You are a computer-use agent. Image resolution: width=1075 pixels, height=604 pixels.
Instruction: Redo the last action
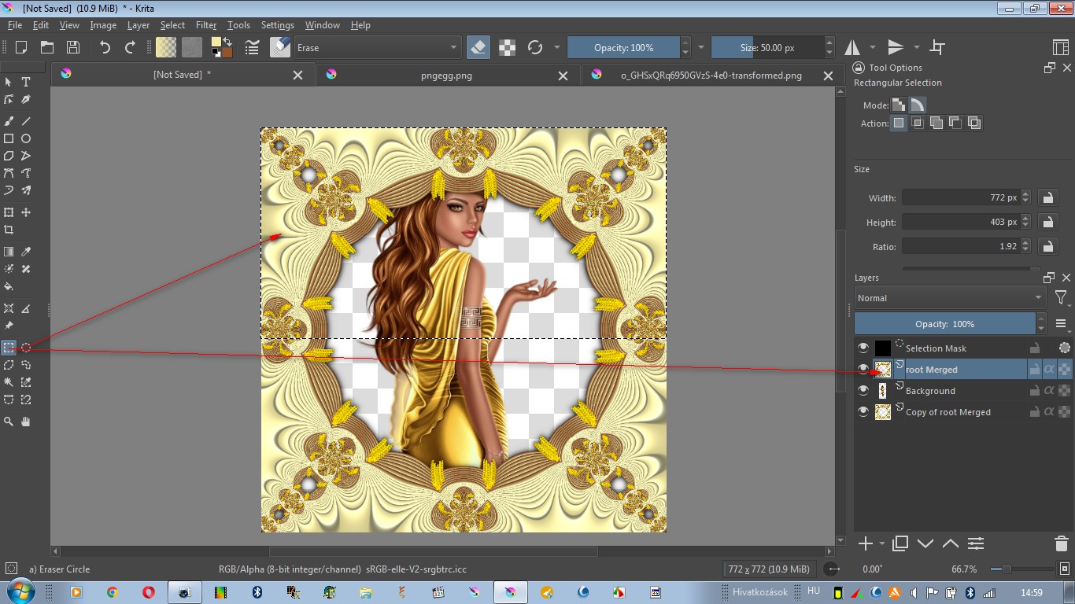coord(131,47)
